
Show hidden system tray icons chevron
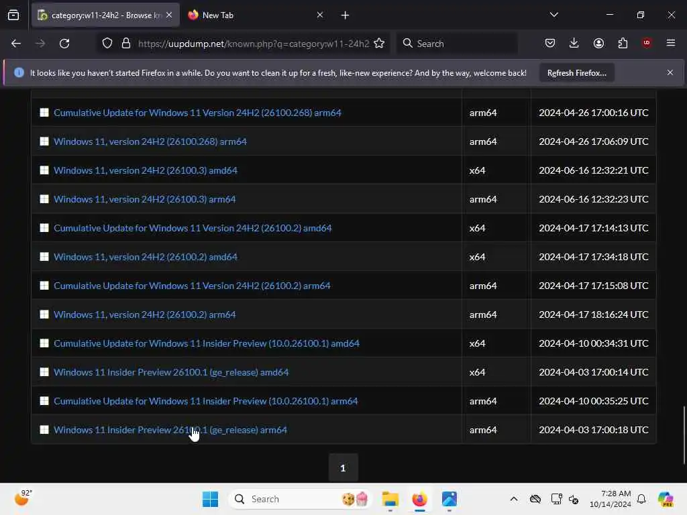click(x=514, y=499)
